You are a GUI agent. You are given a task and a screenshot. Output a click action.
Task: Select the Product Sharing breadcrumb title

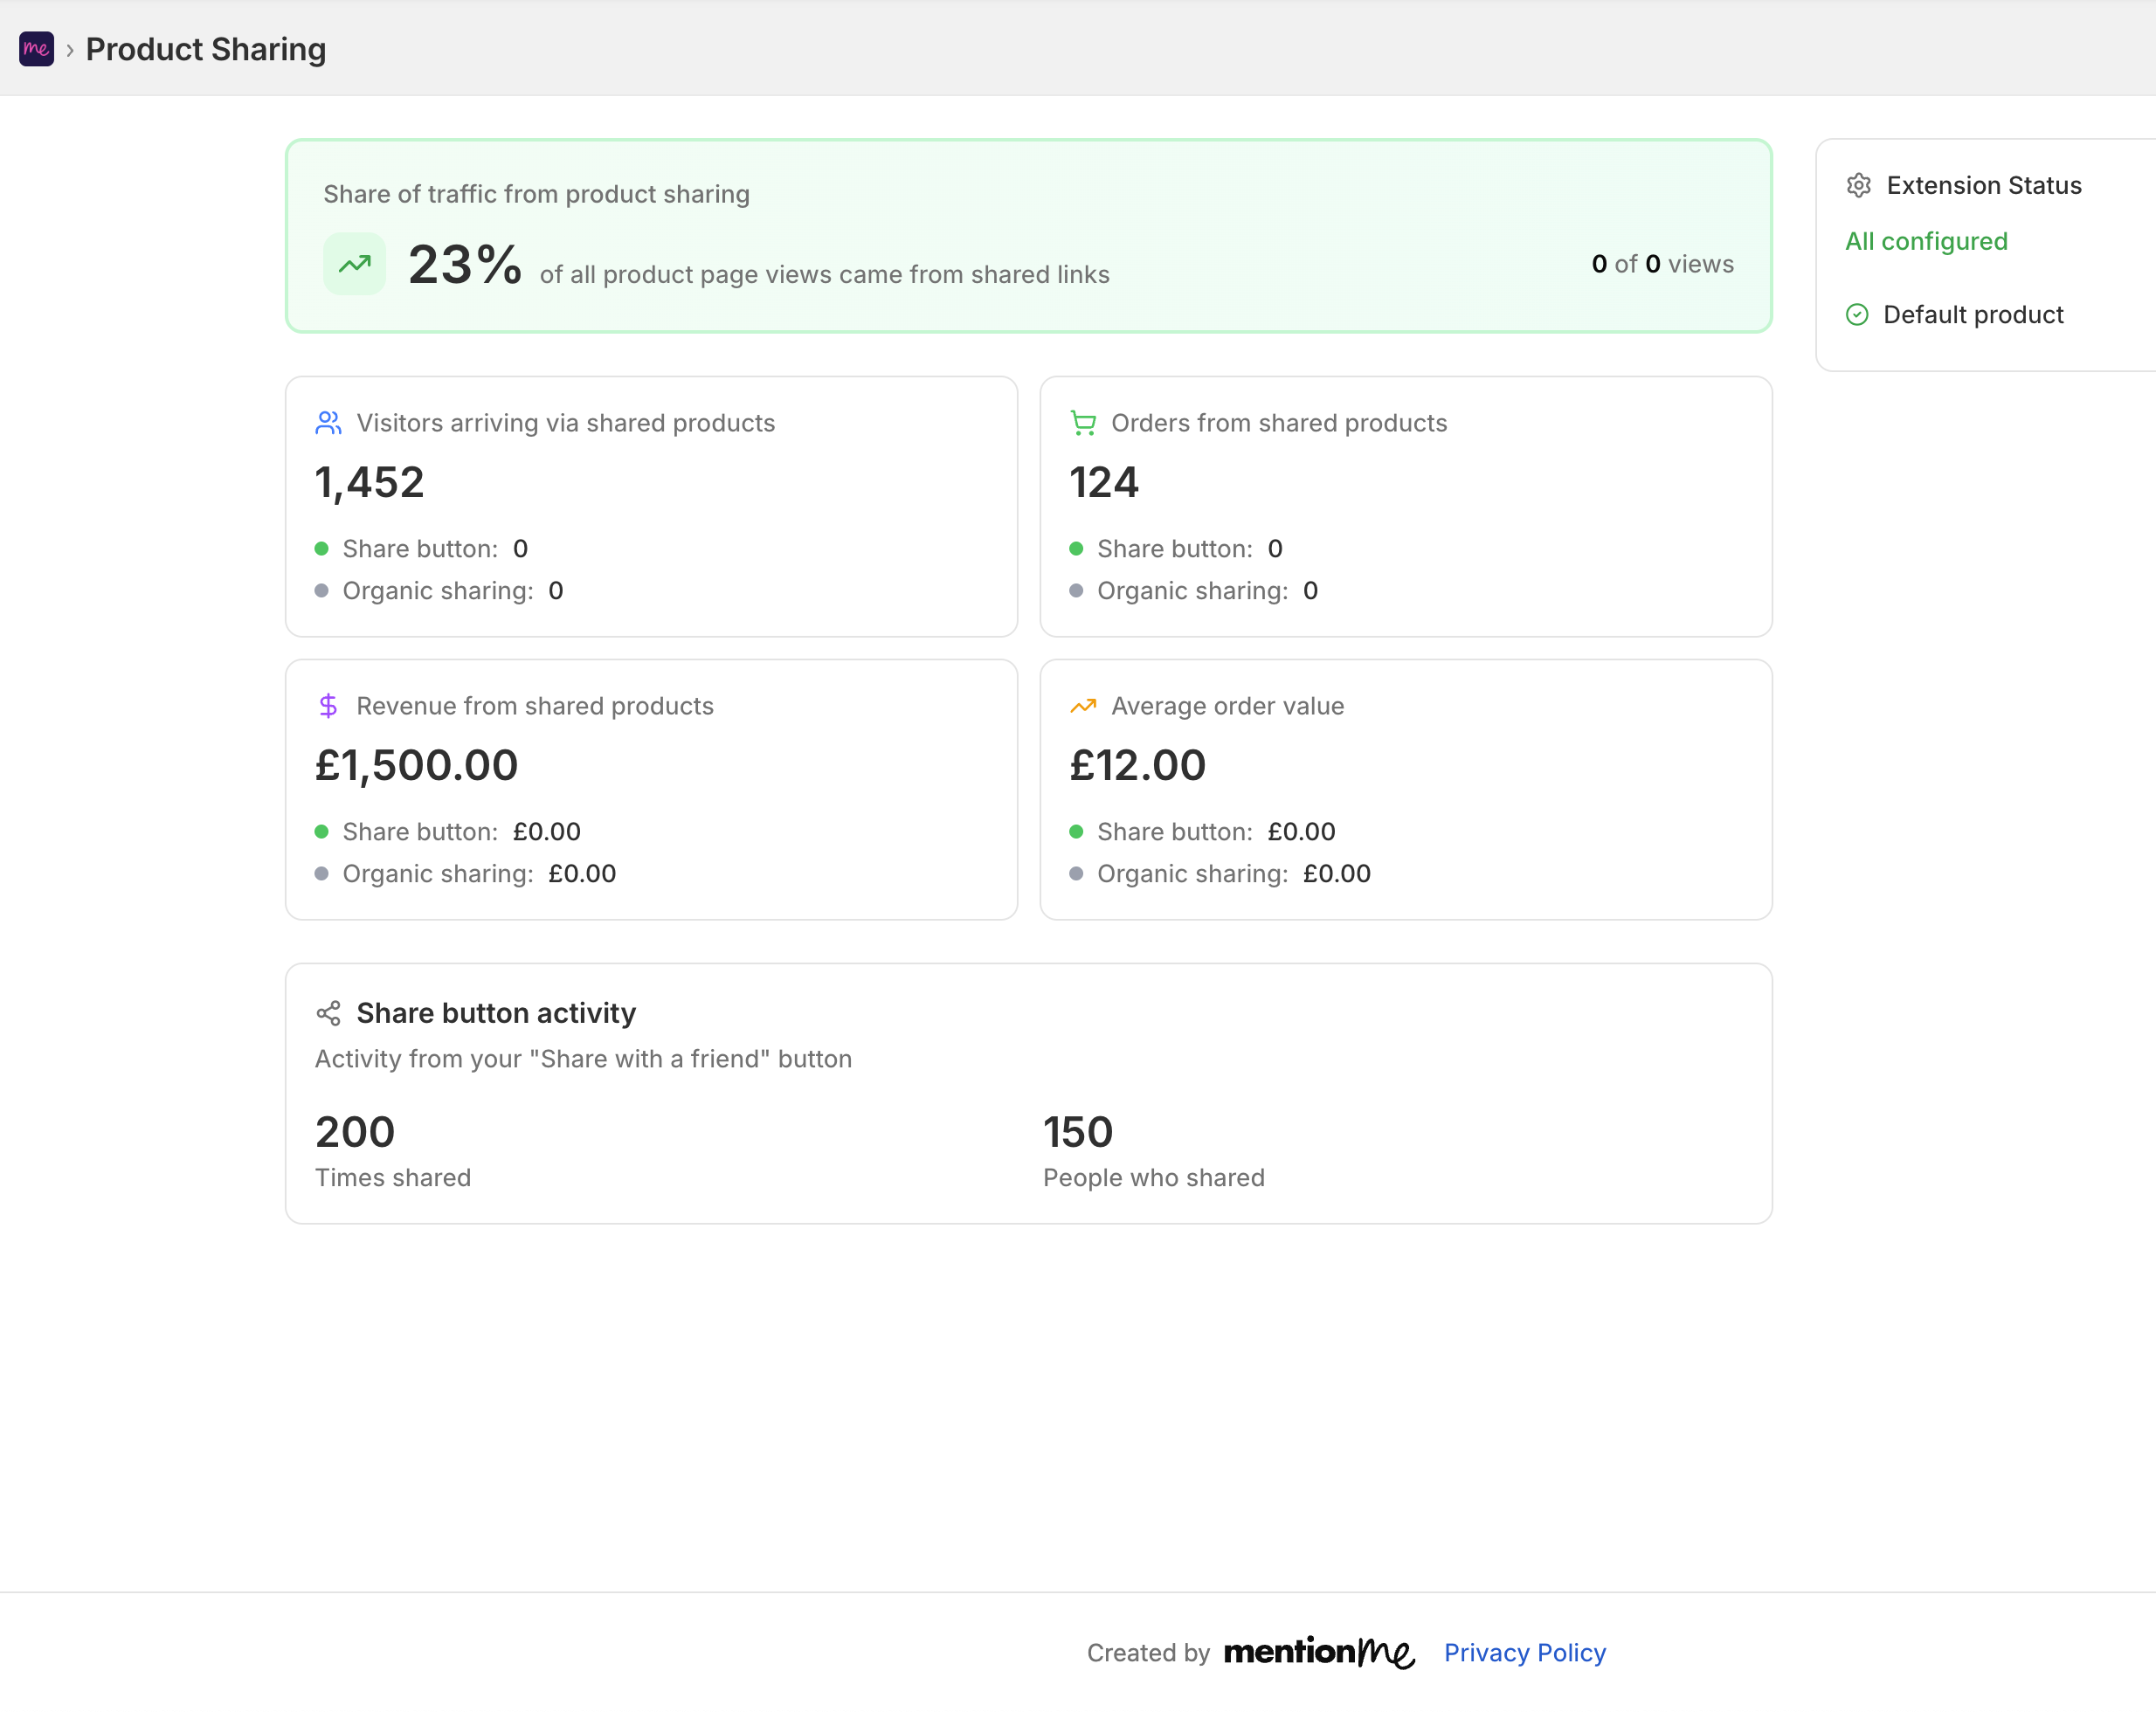click(x=205, y=48)
